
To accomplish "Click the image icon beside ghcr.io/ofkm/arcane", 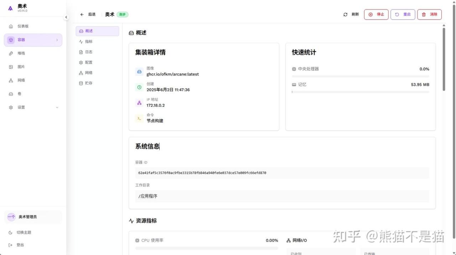I will tap(139, 71).
